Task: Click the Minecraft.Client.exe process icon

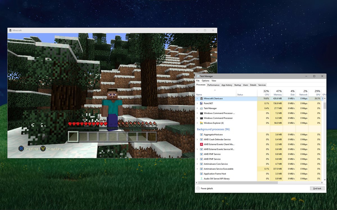Action: (x=202, y=99)
